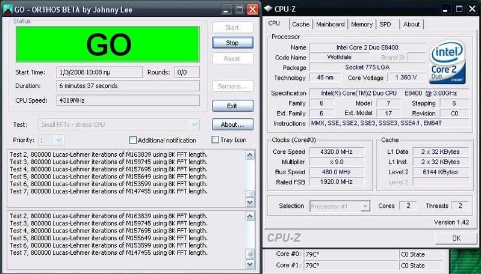Screen dimensions: 481x274
Task: Open the Test type dropdown
Action: pos(194,124)
